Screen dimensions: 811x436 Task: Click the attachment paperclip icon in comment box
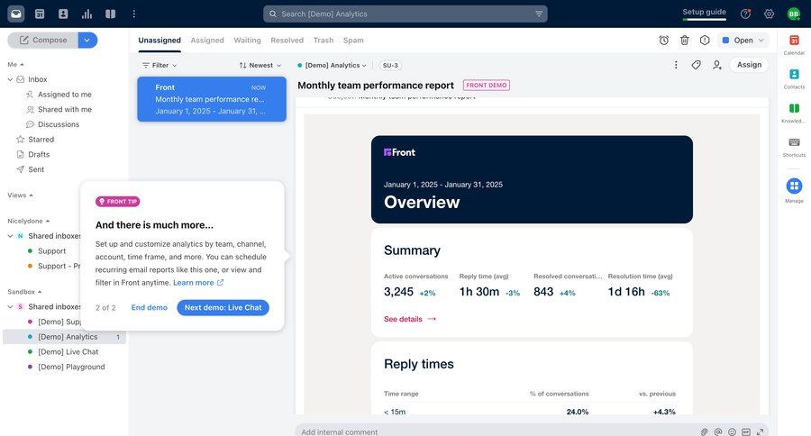point(704,431)
